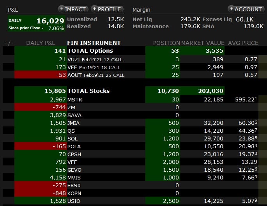Select VUZI Feb19'21 12 CALL row
The image size is (267, 206).
[135, 59]
